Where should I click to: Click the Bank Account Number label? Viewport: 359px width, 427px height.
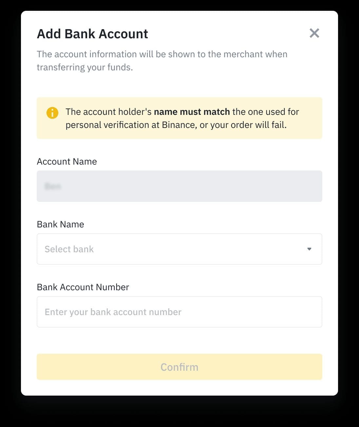(x=83, y=287)
